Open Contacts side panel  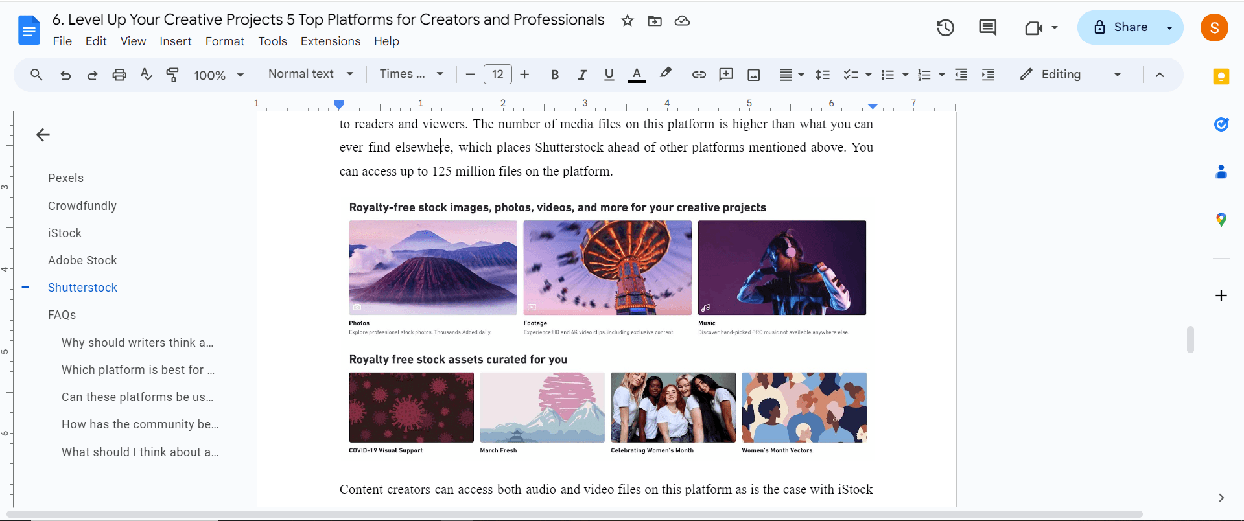[x=1221, y=172]
